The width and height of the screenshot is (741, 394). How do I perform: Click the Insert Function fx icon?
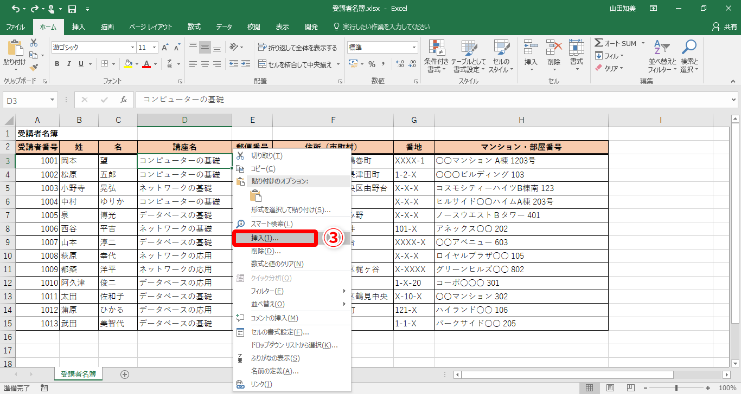click(x=124, y=100)
